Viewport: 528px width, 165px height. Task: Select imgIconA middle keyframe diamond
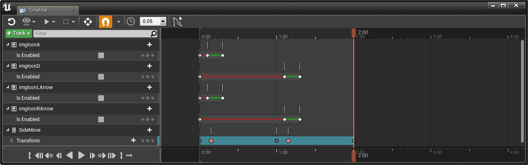207,55
